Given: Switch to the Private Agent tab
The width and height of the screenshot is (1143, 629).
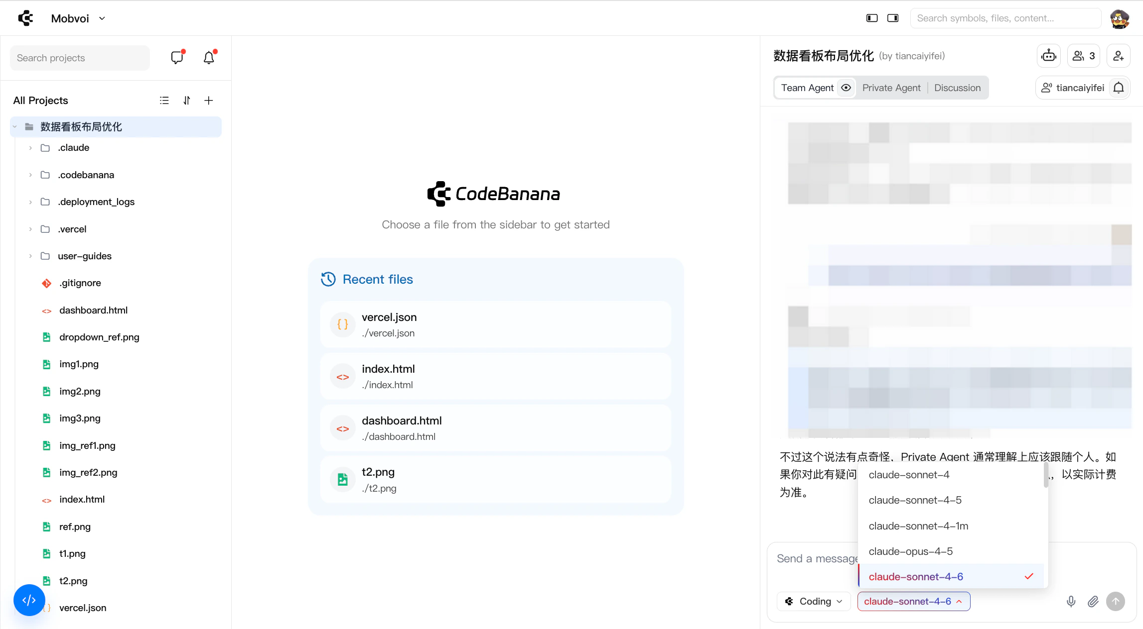Looking at the screenshot, I should (x=891, y=88).
